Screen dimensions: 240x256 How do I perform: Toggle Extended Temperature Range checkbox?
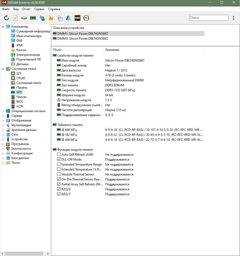pyautogui.click(x=59, y=164)
